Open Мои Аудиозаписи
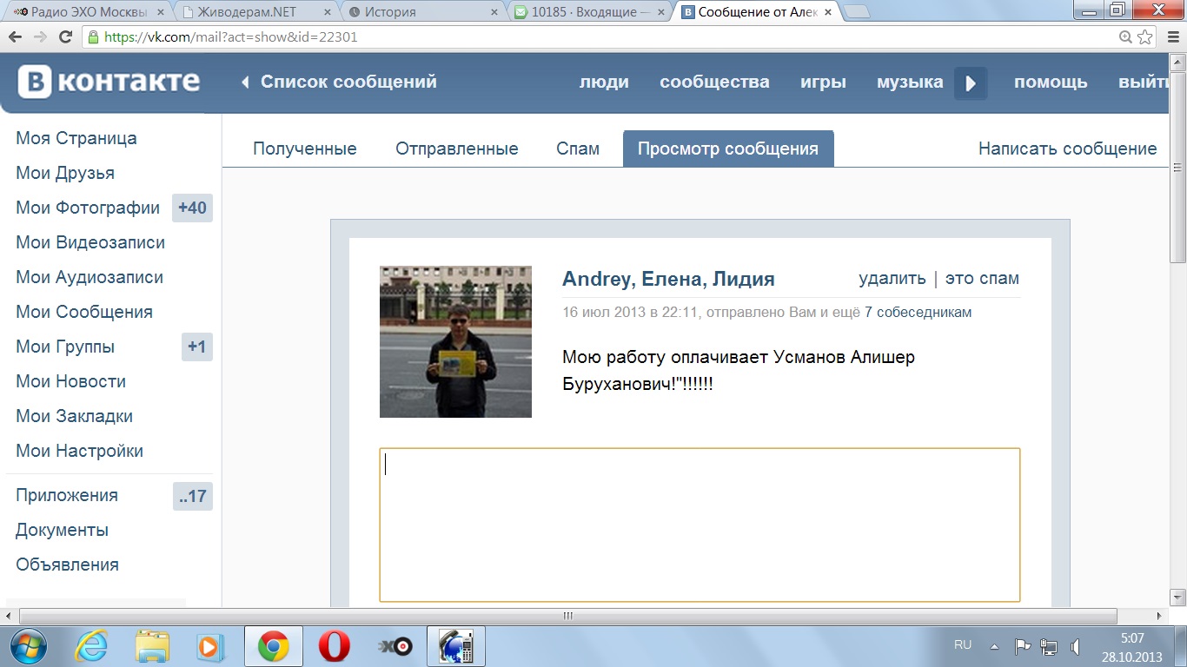 click(90, 277)
